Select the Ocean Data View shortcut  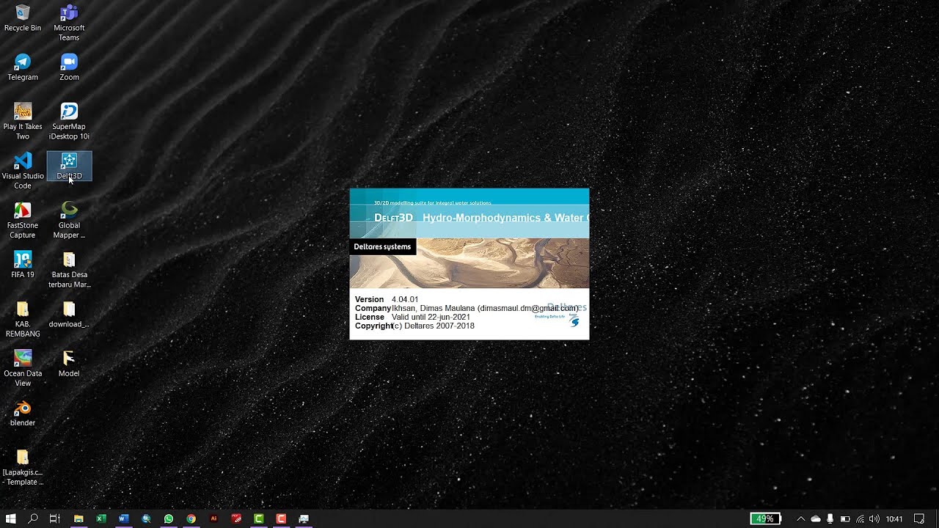pos(23,368)
